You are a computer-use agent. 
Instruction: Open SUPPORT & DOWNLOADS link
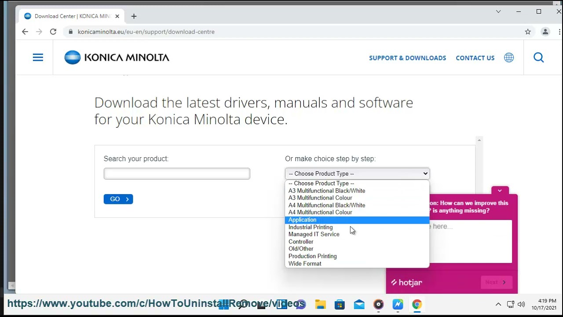click(407, 58)
